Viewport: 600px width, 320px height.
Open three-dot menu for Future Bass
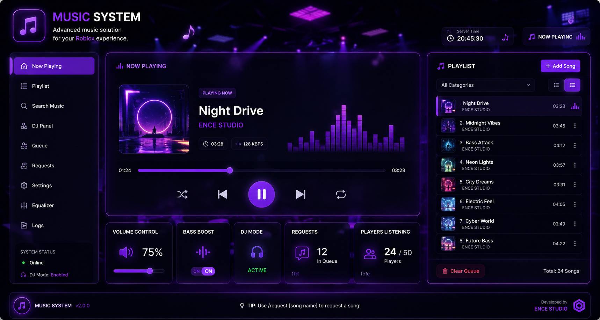click(x=575, y=243)
